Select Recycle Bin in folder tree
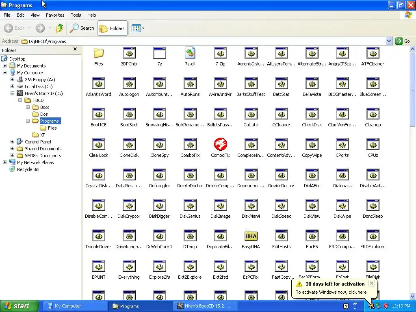This screenshot has width=416, height=312. pos(28,169)
